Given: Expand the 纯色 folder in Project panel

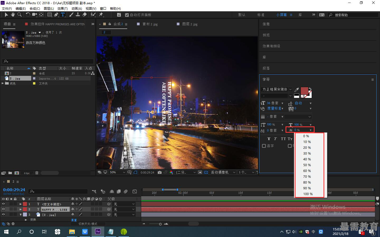Looking at the screenshot, I should 3,83.
